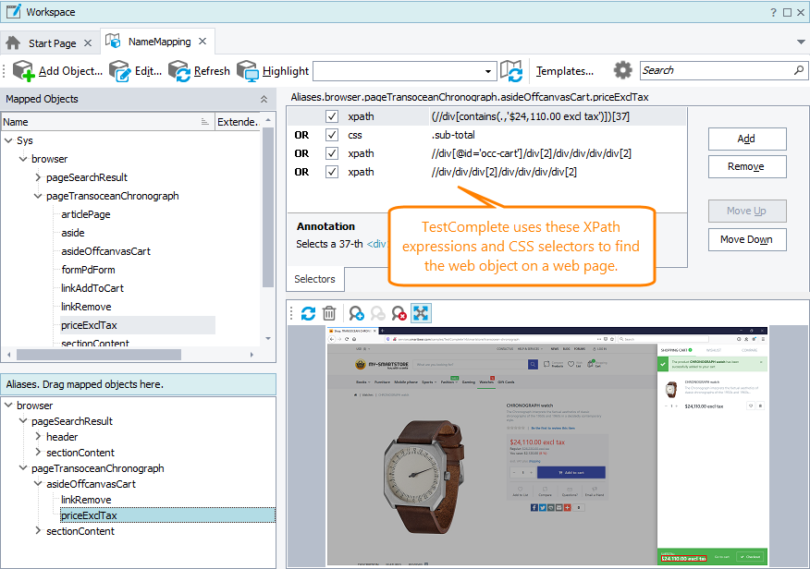Open the dropdown next to Highlight
This screenshot has height=569, width=810.
click(x=489, y=71)
